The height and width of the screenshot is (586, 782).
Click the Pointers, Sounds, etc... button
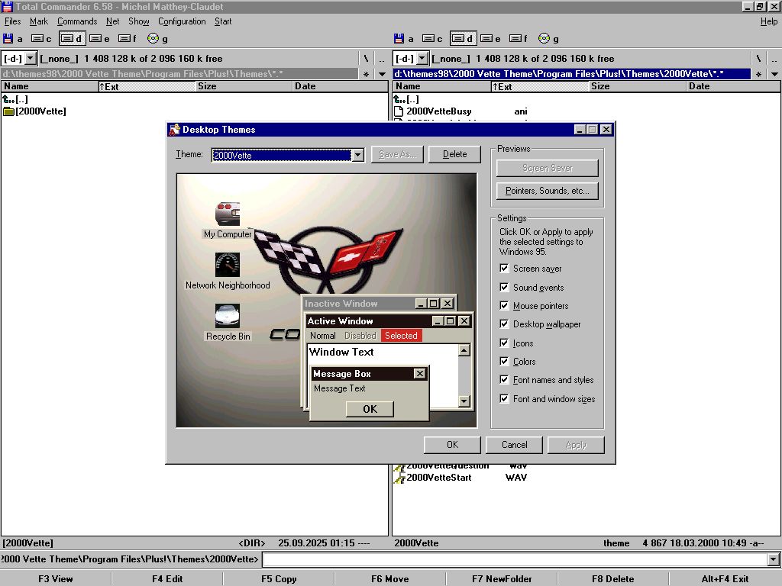[547, 191]
